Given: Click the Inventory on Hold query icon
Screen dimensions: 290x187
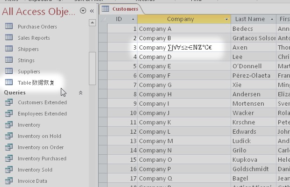Looking at the screenshot, I should (9, 136).
